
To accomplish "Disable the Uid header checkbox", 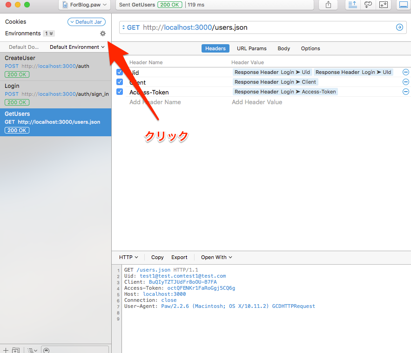I will click(120, 72).
